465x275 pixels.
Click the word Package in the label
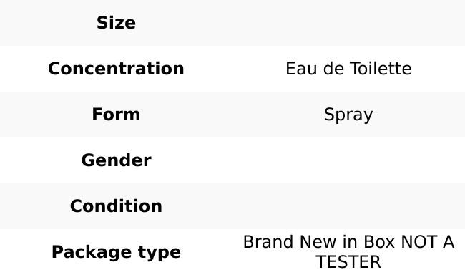92,252
